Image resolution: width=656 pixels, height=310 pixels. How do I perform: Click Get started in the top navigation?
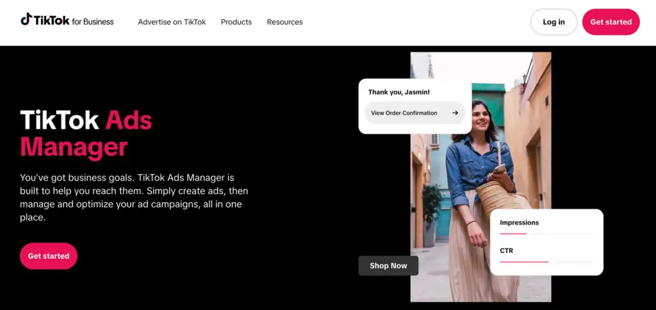pyautogui.click(x=611, y=22)
